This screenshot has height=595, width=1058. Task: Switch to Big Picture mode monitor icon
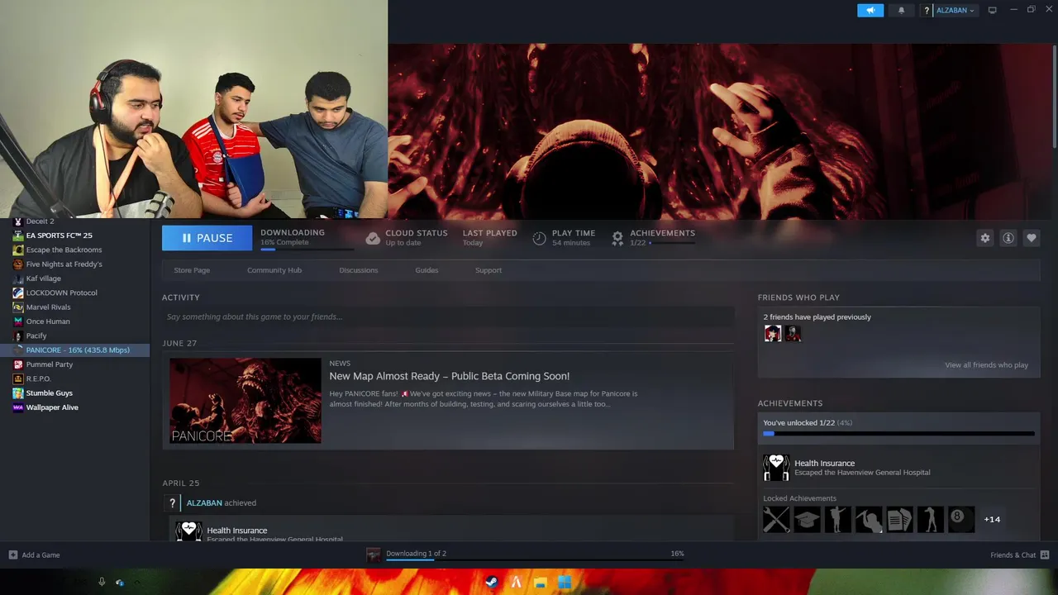(992, 10)
